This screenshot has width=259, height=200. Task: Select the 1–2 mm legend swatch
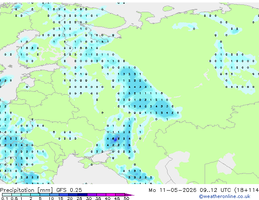tap(26, 195)
